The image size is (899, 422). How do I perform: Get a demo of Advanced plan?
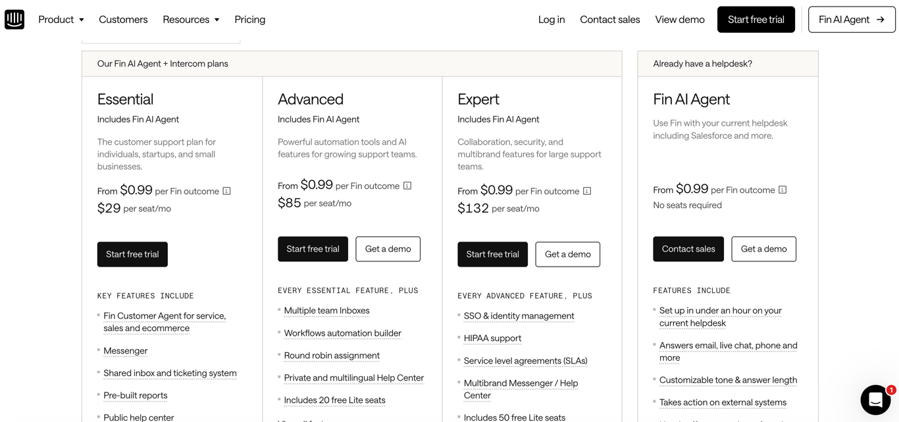[x=388, y=249]
